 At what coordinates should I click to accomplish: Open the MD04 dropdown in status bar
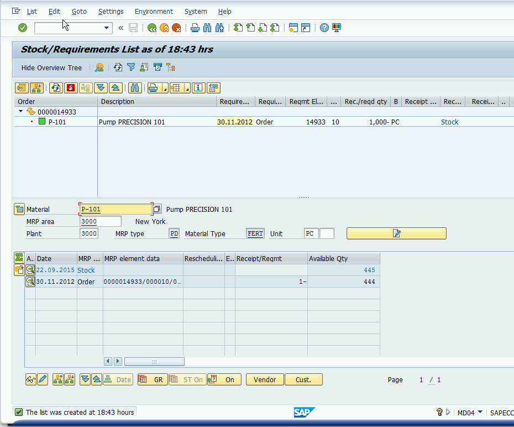pos(480,412)
